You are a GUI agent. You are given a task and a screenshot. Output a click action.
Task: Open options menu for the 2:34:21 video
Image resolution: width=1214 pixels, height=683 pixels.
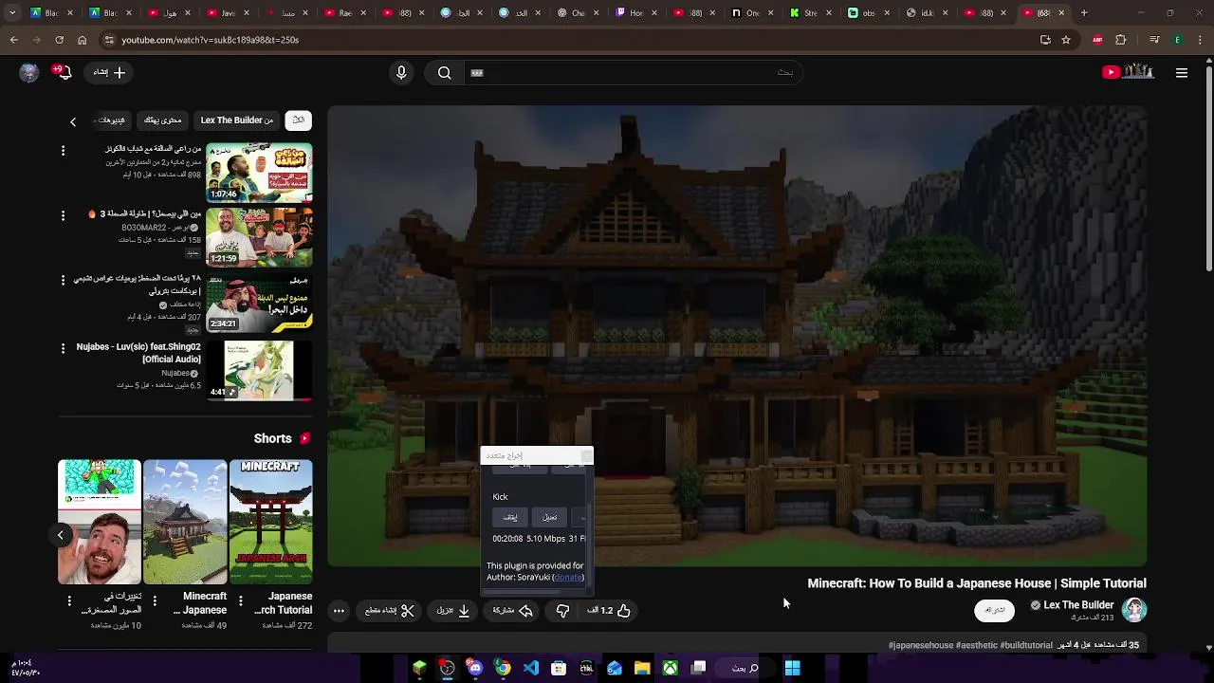pos(63,281)
